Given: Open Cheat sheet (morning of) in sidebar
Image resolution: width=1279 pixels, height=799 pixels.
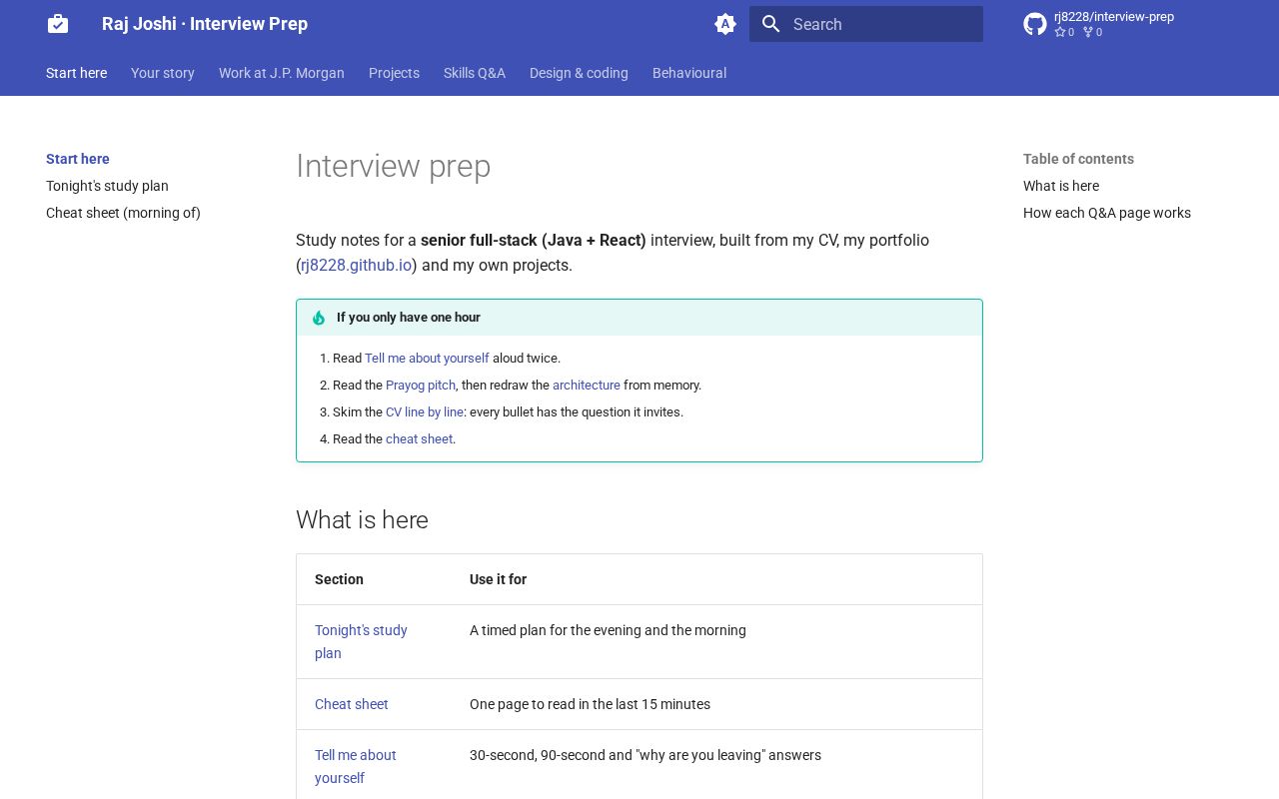Looking at the screenshot, I should [123, 213].
